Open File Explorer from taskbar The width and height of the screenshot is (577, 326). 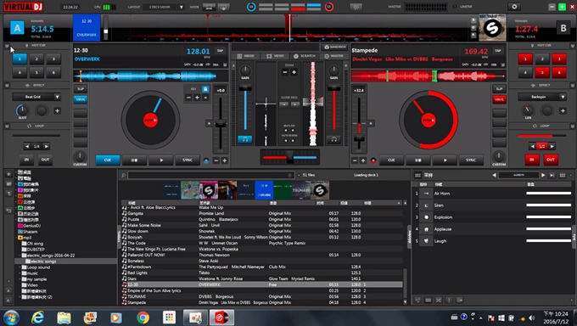tap(64, 318)
